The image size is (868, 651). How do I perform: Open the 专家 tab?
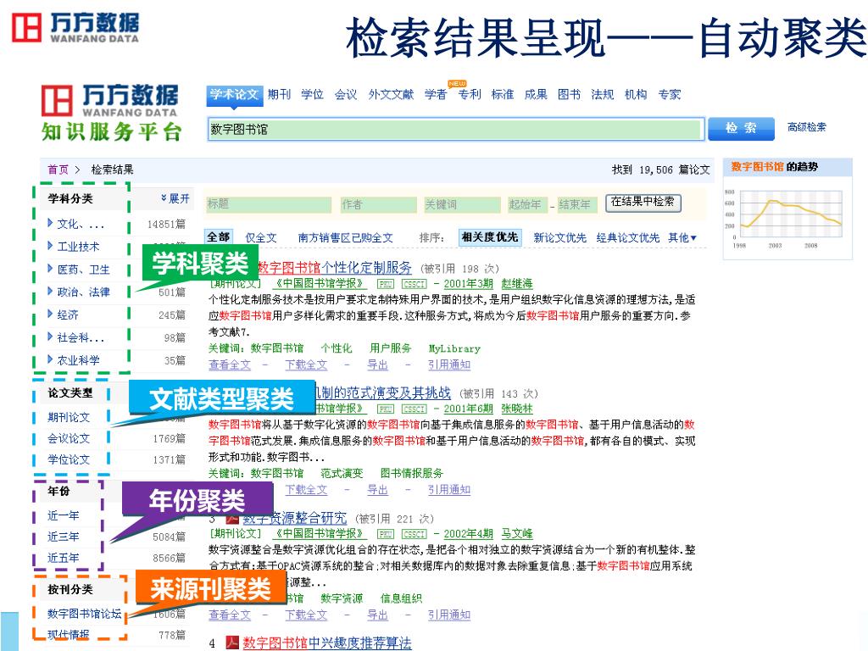(x=670, y=95)
